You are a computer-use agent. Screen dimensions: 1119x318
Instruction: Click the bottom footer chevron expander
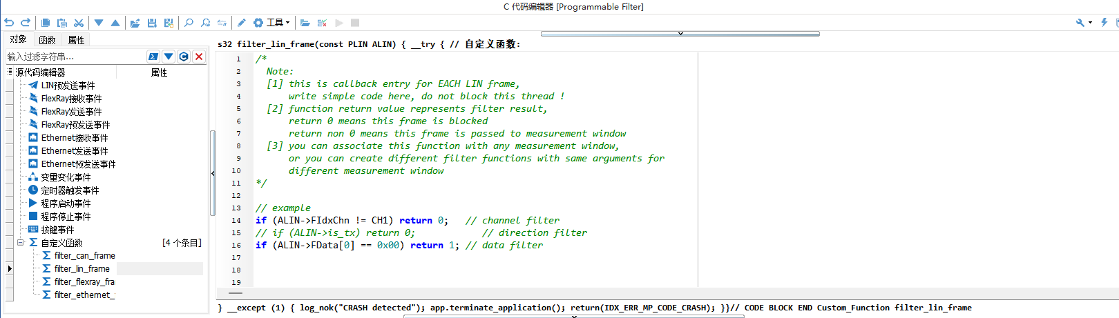pyautogui.click(x=574, y=316)
